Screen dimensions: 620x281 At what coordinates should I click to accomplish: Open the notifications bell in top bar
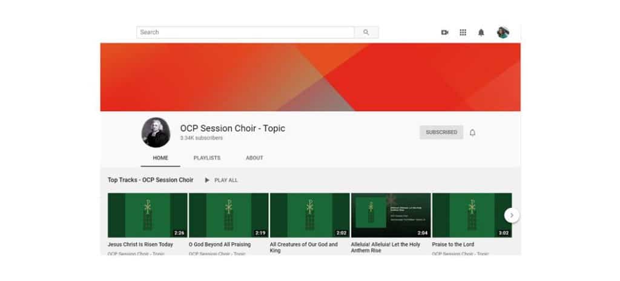point(481,33)
